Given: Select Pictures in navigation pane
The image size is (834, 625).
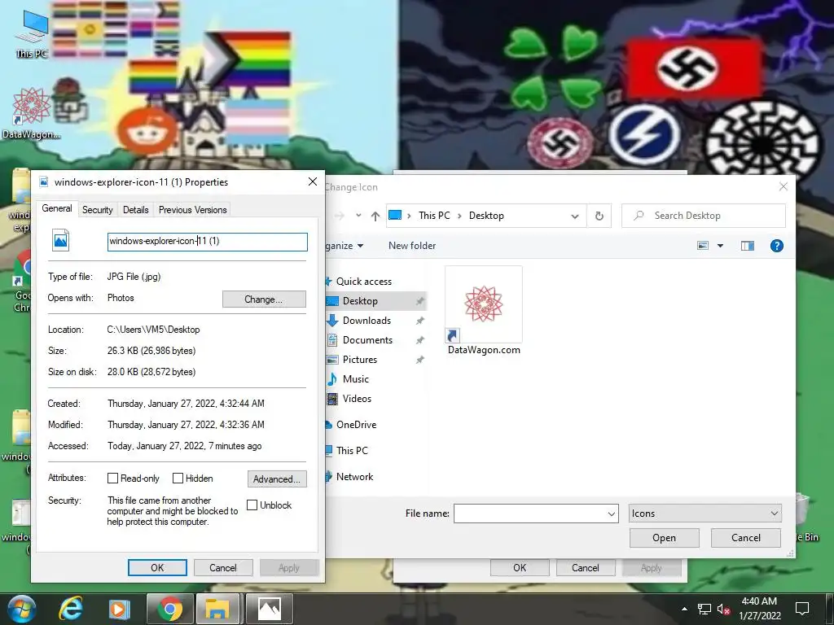Looking at the screenshot, I should coord(359,360).
